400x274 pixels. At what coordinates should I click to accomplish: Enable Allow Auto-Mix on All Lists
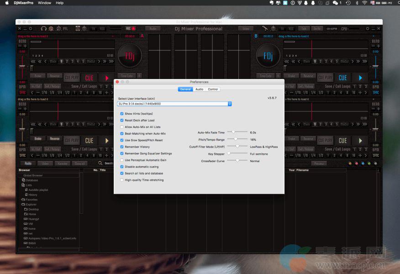121,127
